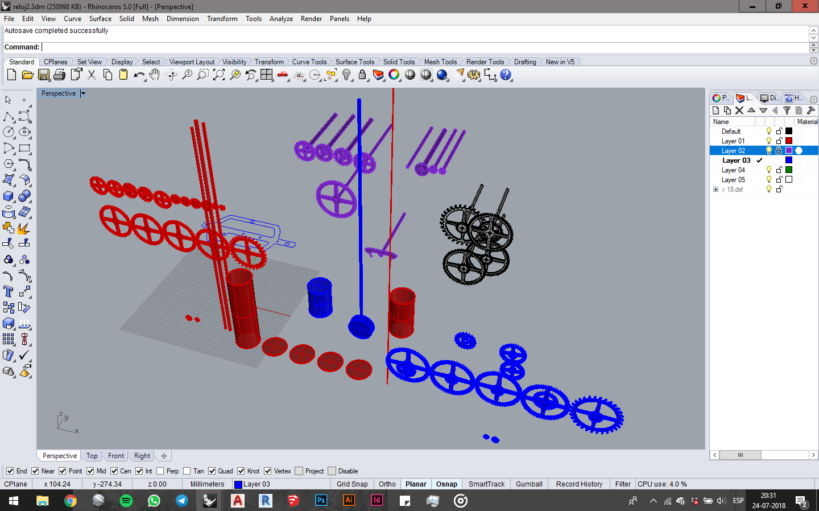Click the Command input field

(425, 47)
